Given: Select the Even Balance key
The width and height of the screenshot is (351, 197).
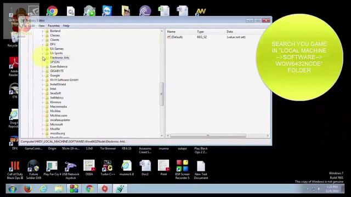Looking at the screenshot, I should [x=59, y=67].
